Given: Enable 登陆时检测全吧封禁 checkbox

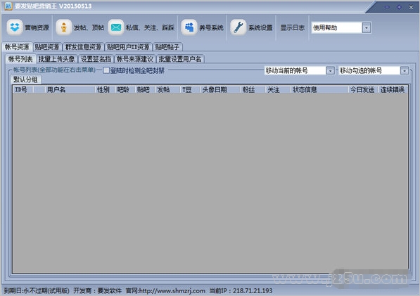Looking at the screenshot, I should [106, 70].
